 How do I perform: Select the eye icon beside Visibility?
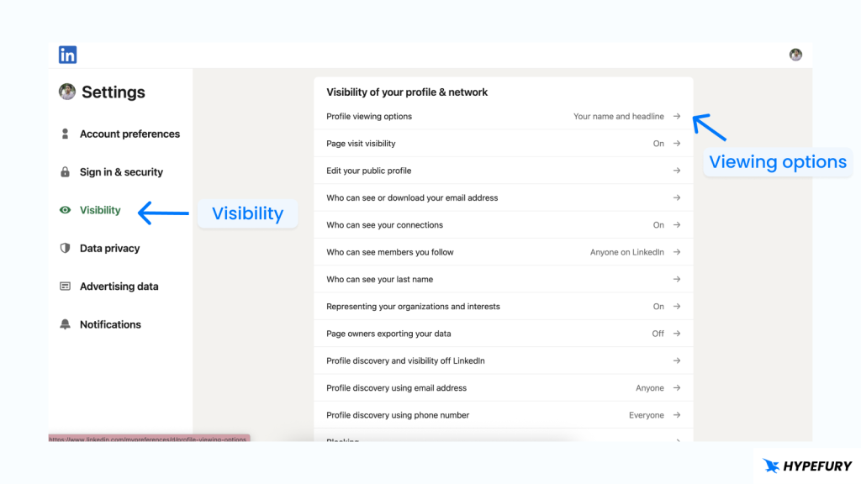coord(65,210)
